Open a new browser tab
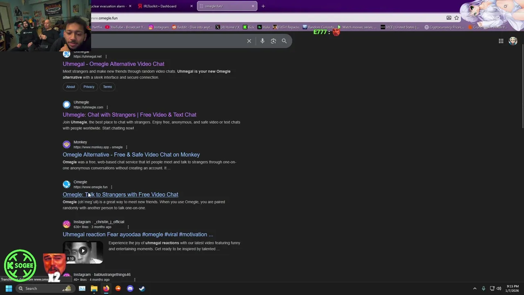The width and height of the screenshot is (524, 295). coord(263,6)
